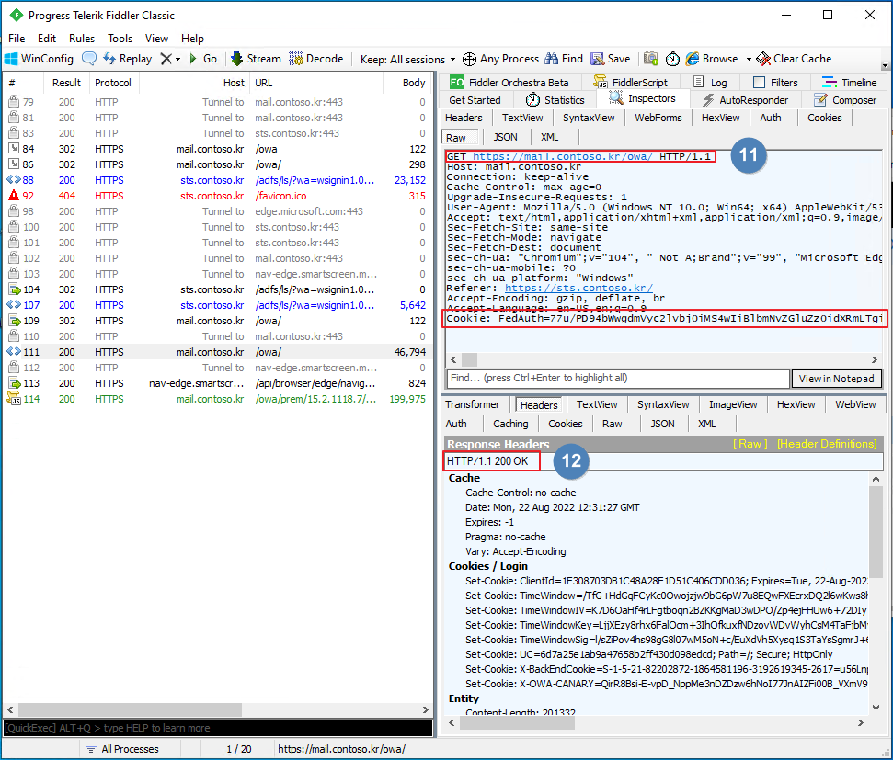Click View in Notepad button
The image size is (893, 760).
[x=836, y=379]
